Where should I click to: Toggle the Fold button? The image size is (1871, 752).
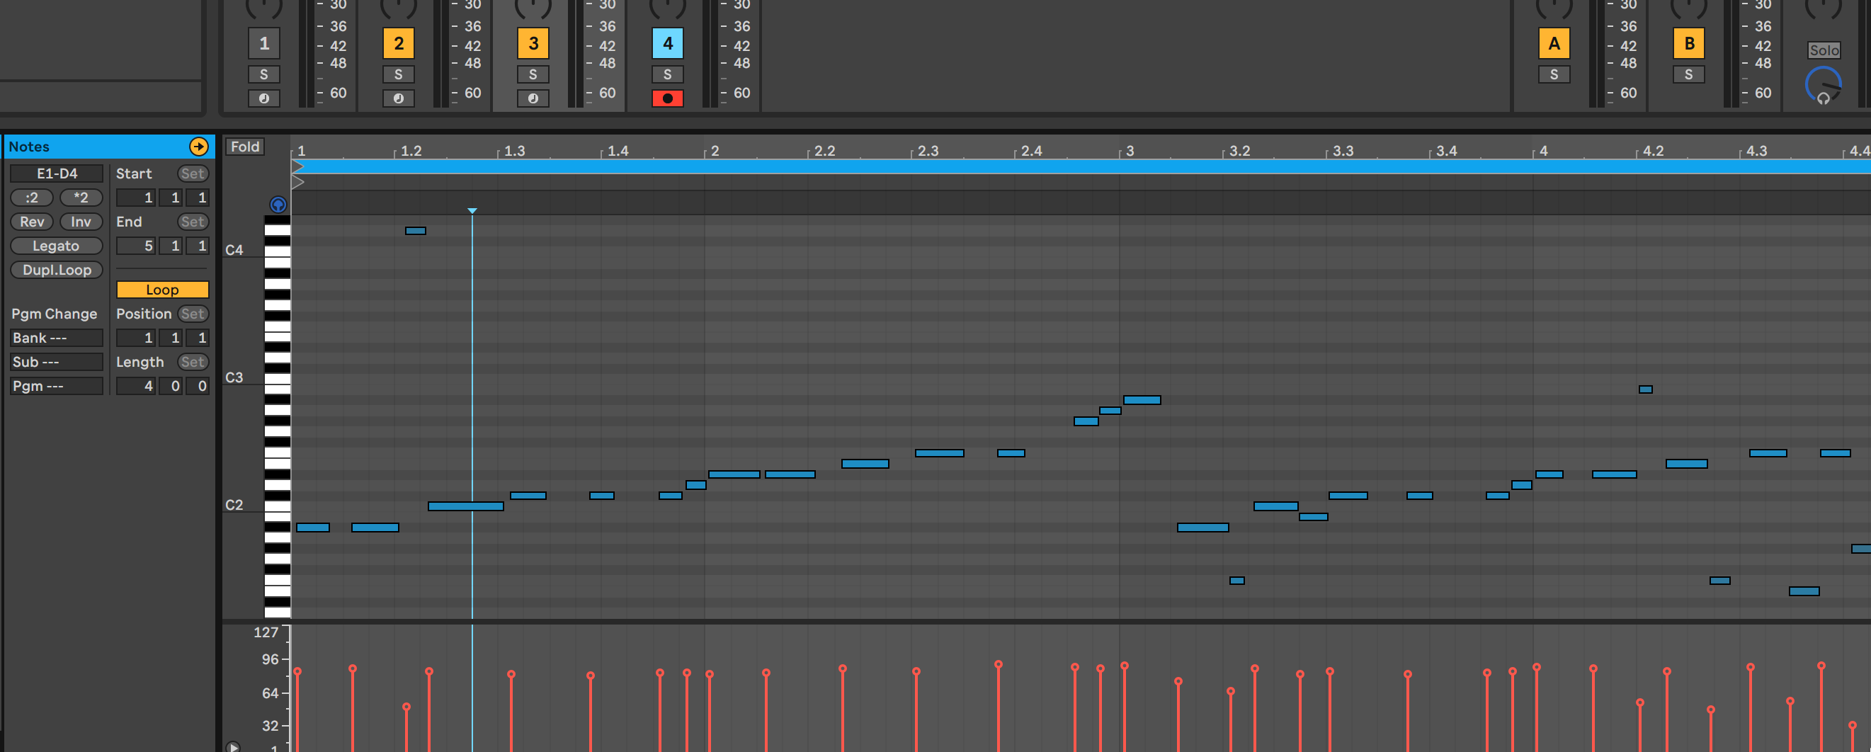coord(245,146)
